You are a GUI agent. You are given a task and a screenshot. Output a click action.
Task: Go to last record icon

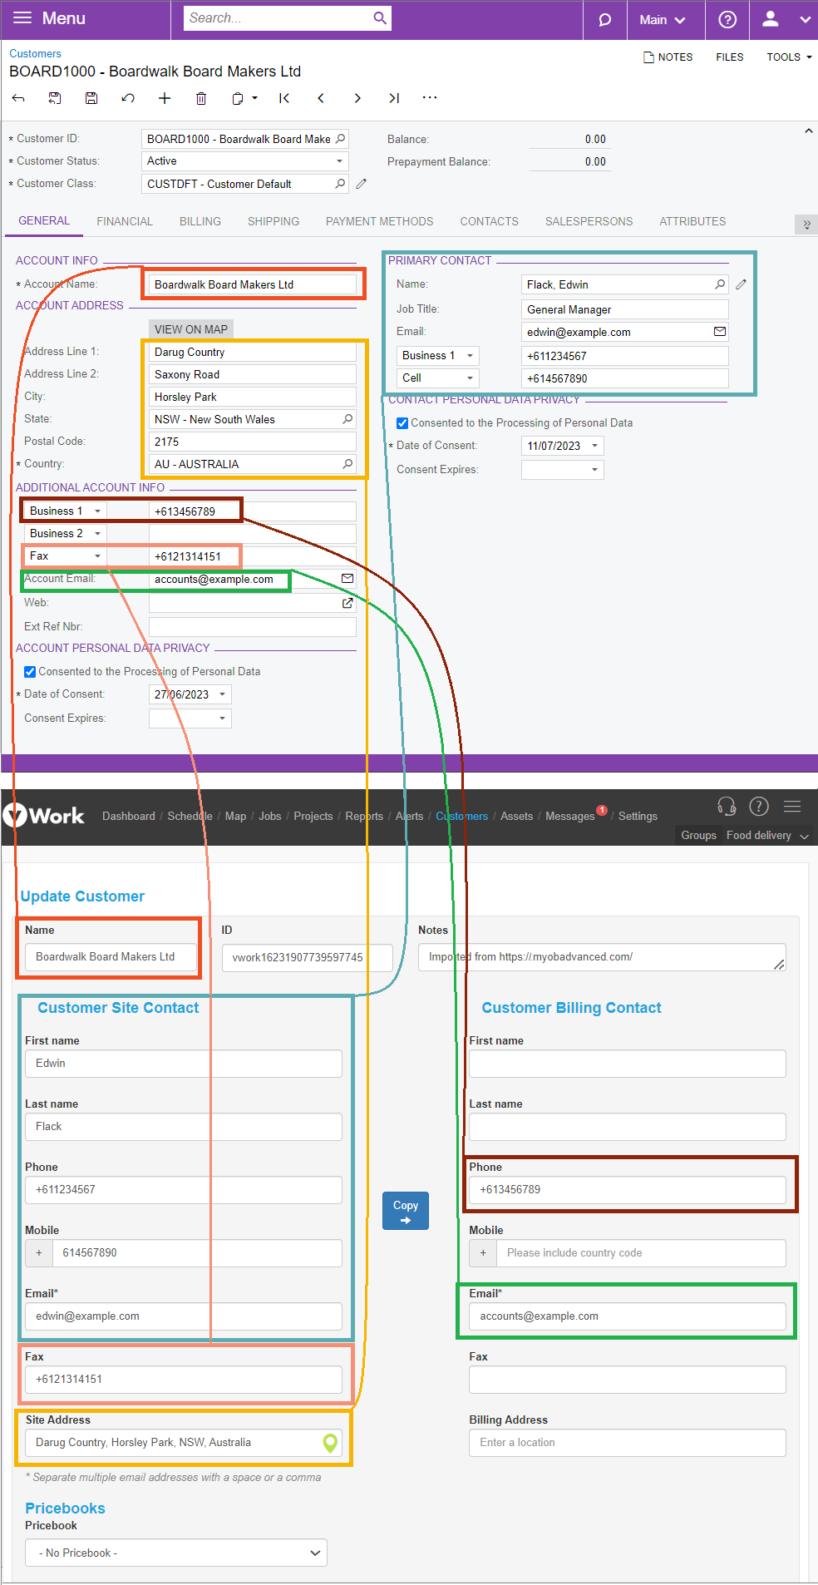click(x=394, y=98)
